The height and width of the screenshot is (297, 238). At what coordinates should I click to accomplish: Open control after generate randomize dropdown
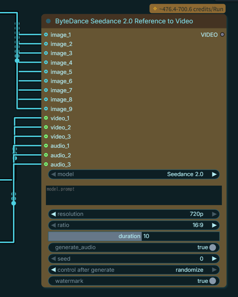(x=134, y=270)
